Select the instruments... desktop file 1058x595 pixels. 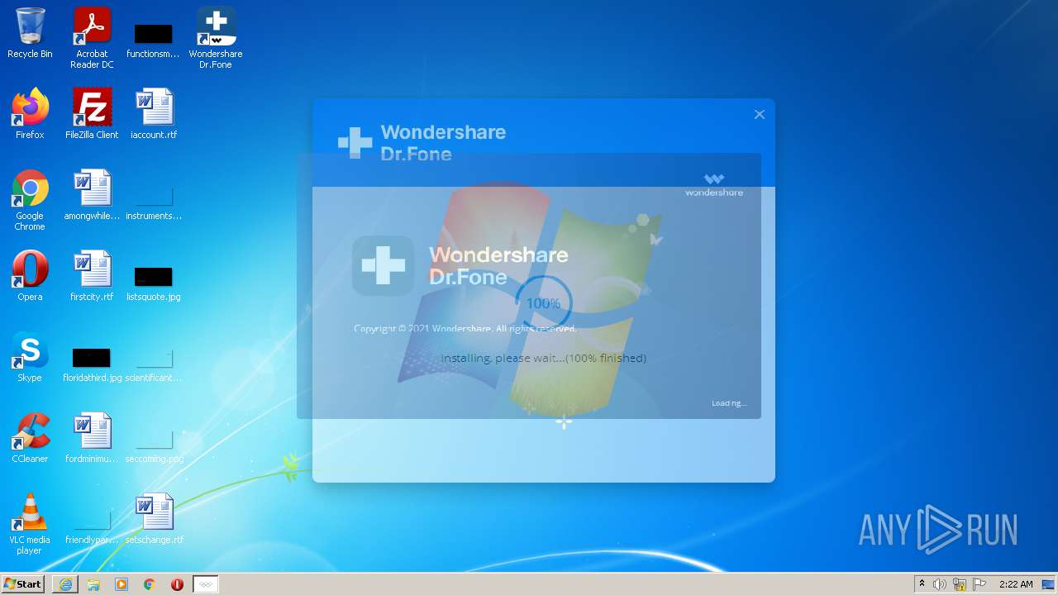click(154, 203)
